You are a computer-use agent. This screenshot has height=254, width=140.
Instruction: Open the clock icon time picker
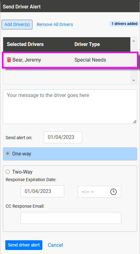pyautogui.click(x=113, y=192)
